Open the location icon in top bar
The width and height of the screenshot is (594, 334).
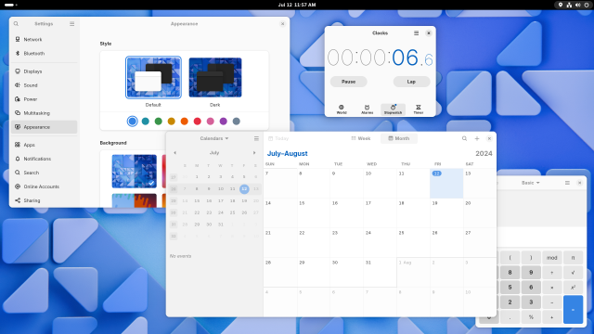coord(561,5)
